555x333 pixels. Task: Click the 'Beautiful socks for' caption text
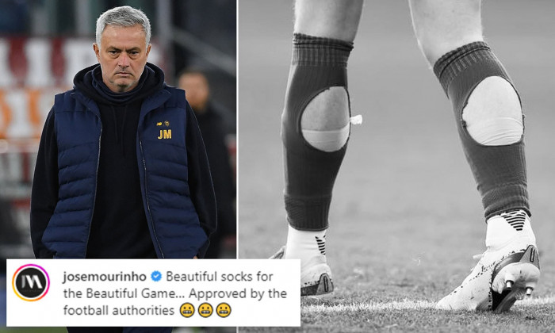pos(220,277)
